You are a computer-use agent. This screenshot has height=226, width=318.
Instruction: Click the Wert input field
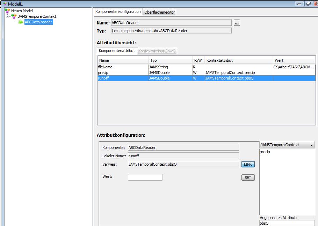click(x=145, y=177)
